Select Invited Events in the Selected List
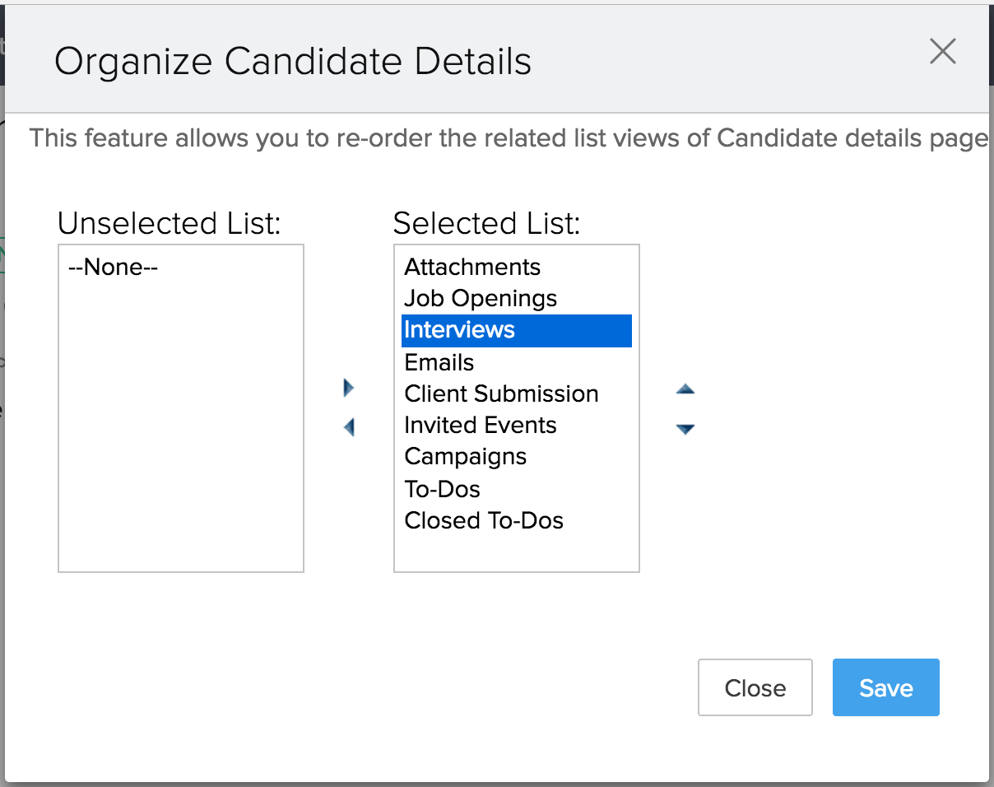Viewport: 994px width, 787px height. click(517, 425)
